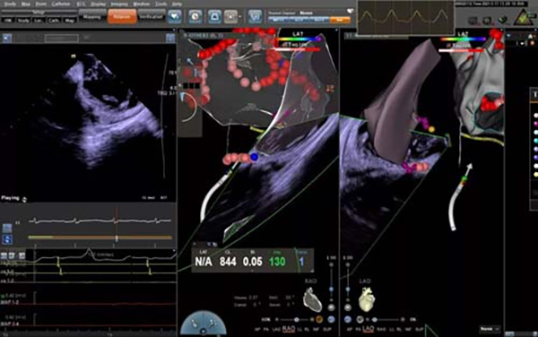Click the orange circular icon below the left map
The height and width of the screenshot is (337, 538).
[319, 319]
